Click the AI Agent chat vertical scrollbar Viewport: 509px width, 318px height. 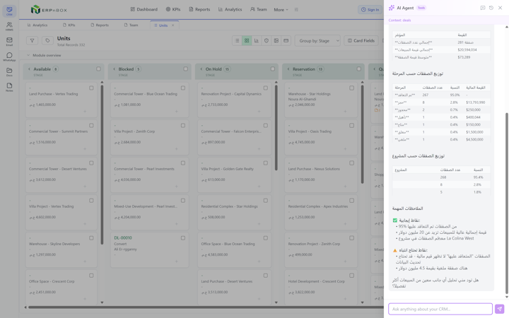pyautogui.click(x=506, y=204)
